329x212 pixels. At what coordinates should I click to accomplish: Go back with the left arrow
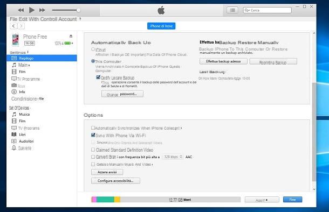coord(13,26)
